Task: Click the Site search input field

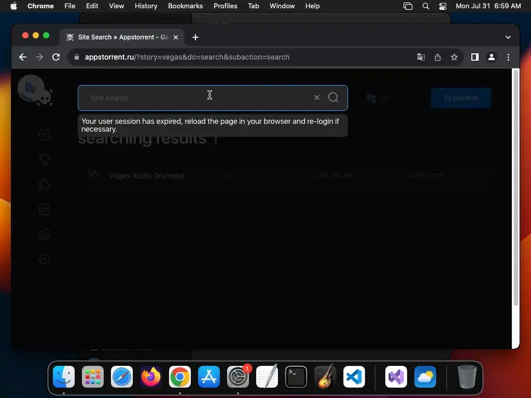Action: 213,98
